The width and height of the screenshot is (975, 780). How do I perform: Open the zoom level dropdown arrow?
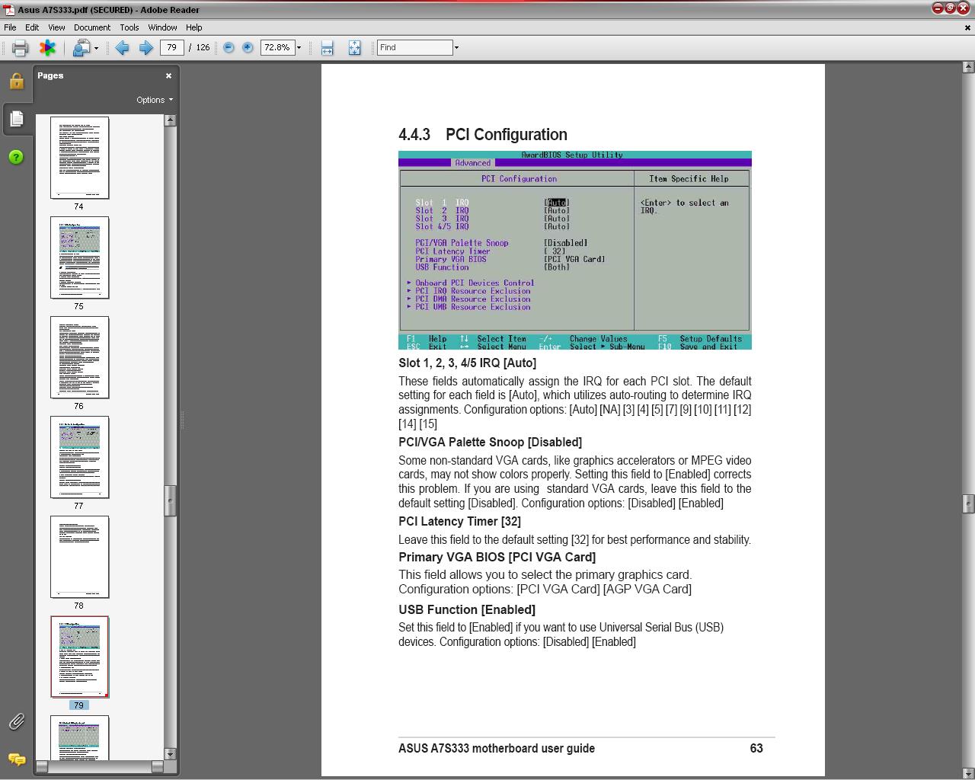pyautogui.click(x=299, y=48)
